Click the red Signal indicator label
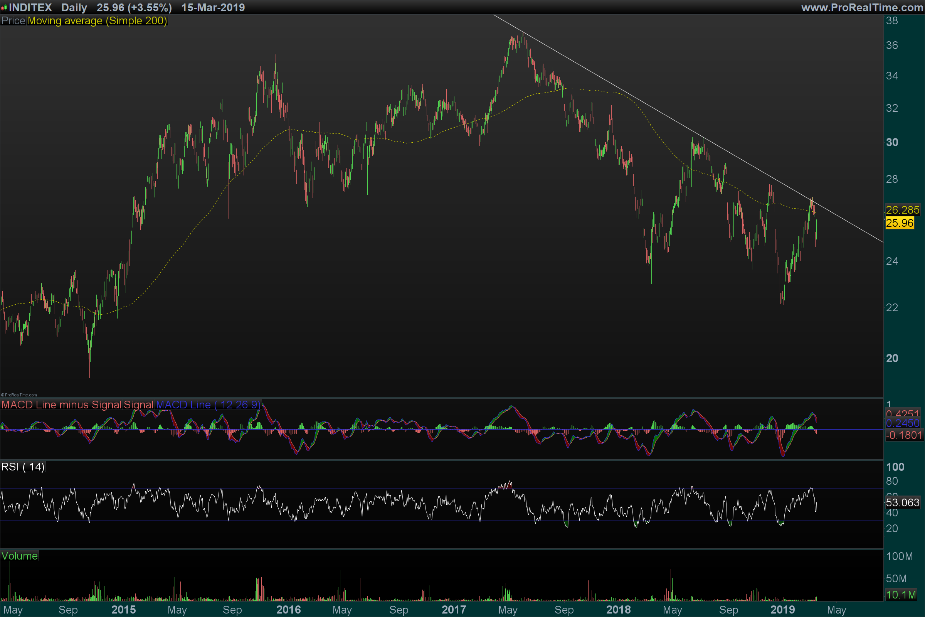 click(138, 405)
